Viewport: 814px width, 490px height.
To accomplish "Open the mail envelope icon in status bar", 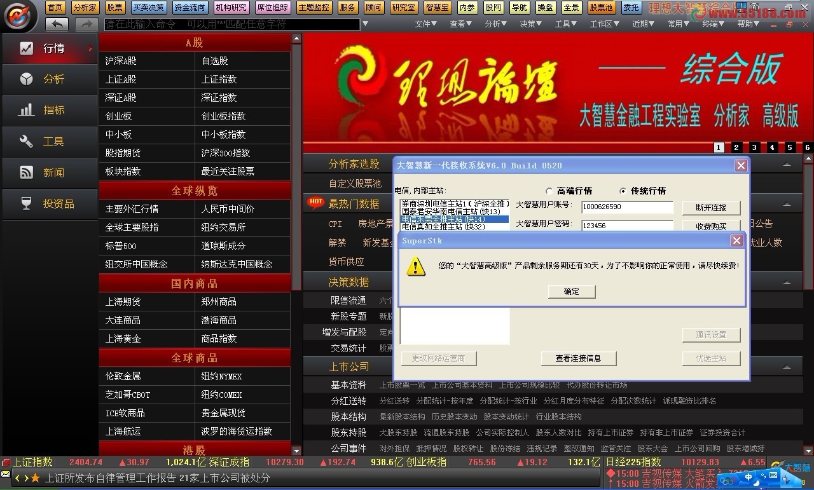I will [x=5, y=474].
